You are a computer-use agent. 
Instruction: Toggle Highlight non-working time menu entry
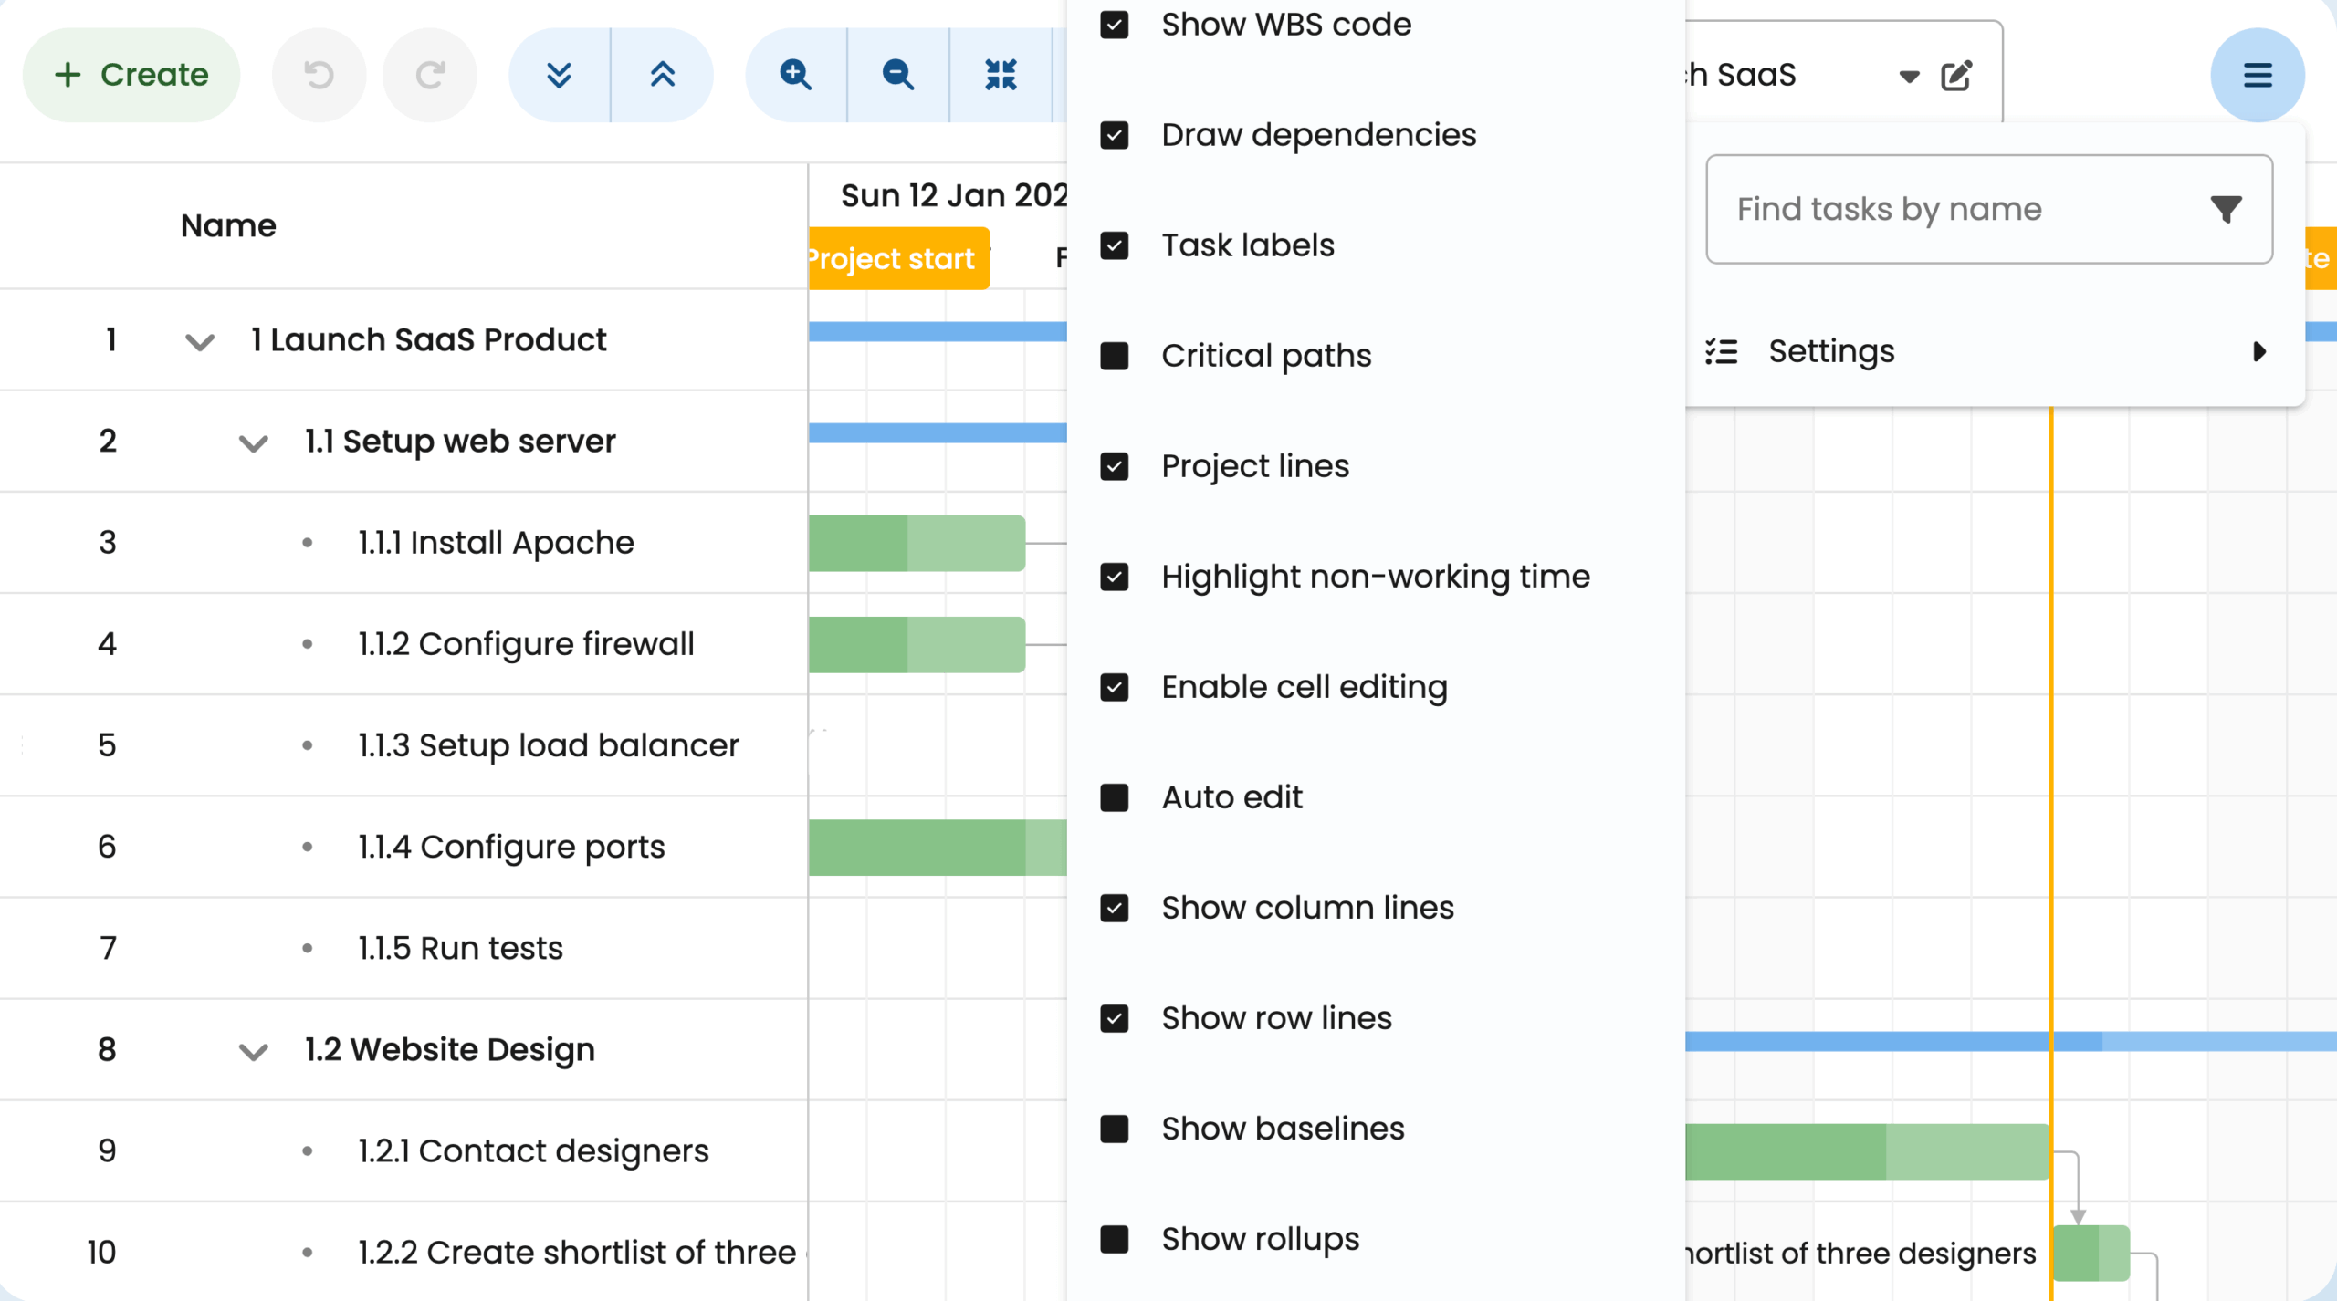point(1115,577)
